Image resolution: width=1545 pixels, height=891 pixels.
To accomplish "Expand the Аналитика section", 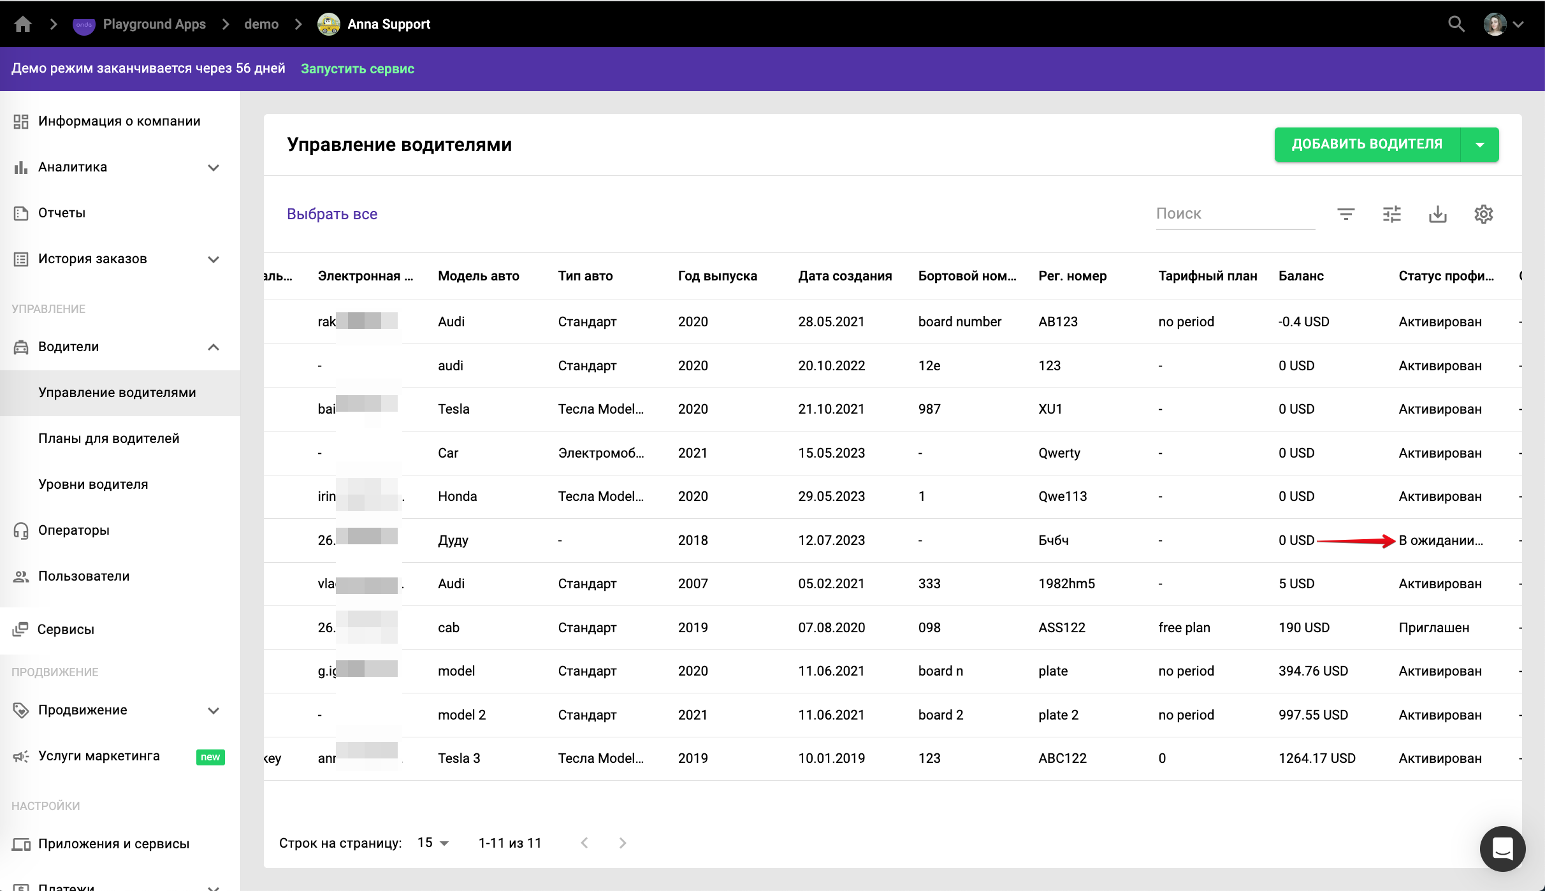I will 214,168.
